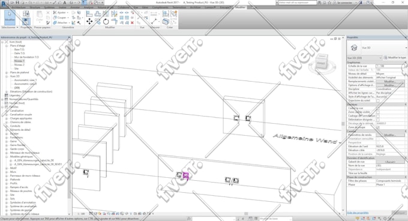Select Niveau 2 in the project browser
The height and width of the screenshot is (221, 408).
tap(19, 65)
